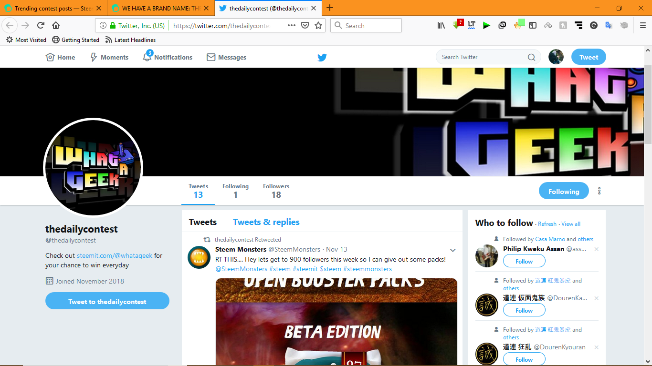Follow Philip Kweku Assan
The width and height of the screenshot is (652, 366).
(524, 261)
